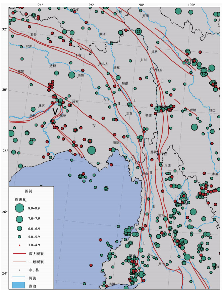This screenshot has width=222, height=292.
Task: Click the 保山 city label
Action: click(150, 254)
